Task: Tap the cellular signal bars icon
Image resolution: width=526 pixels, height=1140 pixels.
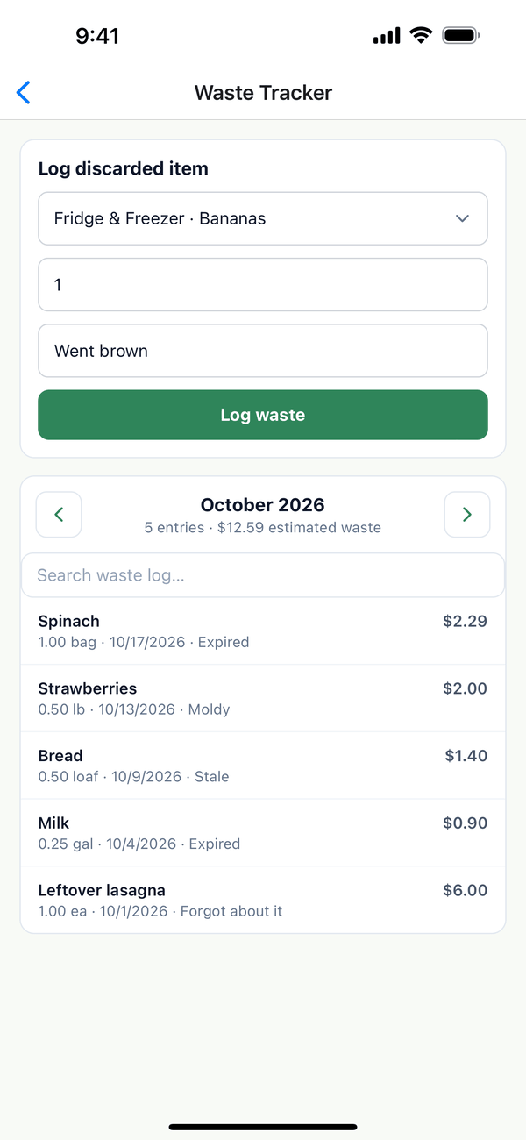Action: (387, 36)
